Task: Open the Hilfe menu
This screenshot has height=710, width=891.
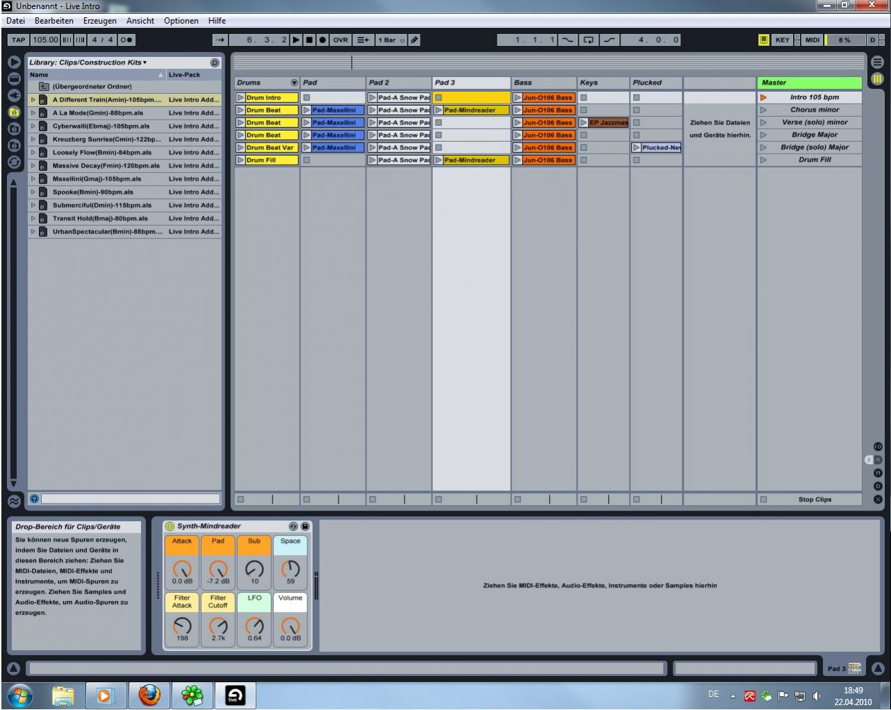Action: click(218, 21)
